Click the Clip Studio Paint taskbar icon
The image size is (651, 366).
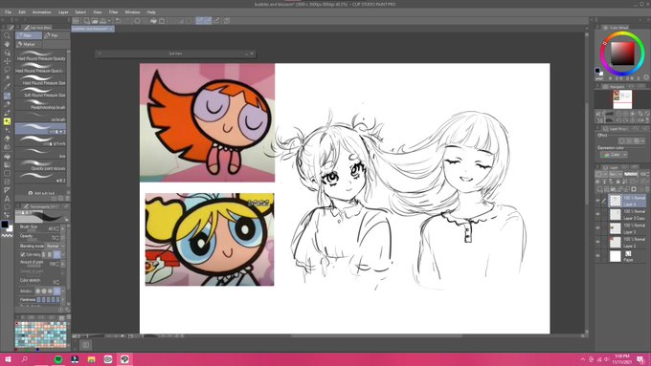point(124,359)
